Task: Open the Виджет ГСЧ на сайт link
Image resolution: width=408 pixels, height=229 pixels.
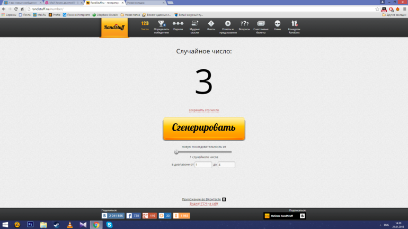Action: point(204,204)
